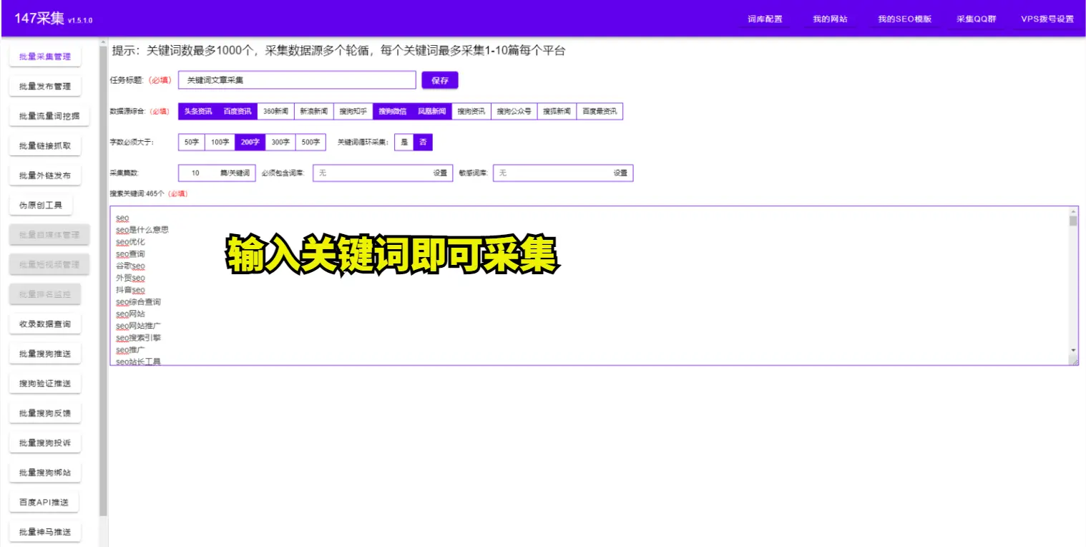This screenshot has height=547, width=1086.
Task: Click the 采集篇数 count field
Action: tap(196, 173)
